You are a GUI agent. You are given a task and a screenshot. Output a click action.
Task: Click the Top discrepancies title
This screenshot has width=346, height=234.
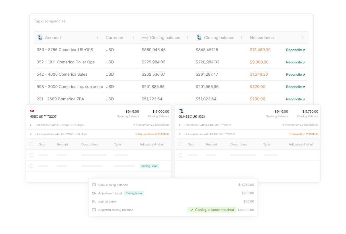click(50, 21)
